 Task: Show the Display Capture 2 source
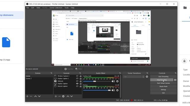pyautogui.click(x=77, y=79)
